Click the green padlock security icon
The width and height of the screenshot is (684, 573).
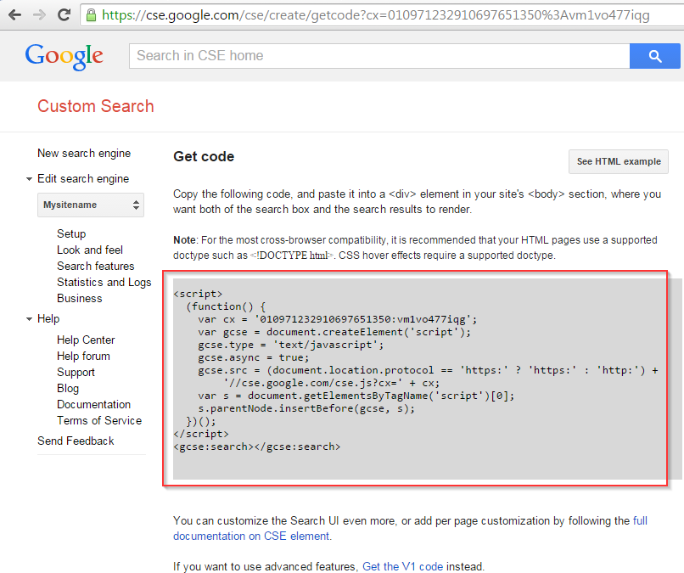coord(91,15)
